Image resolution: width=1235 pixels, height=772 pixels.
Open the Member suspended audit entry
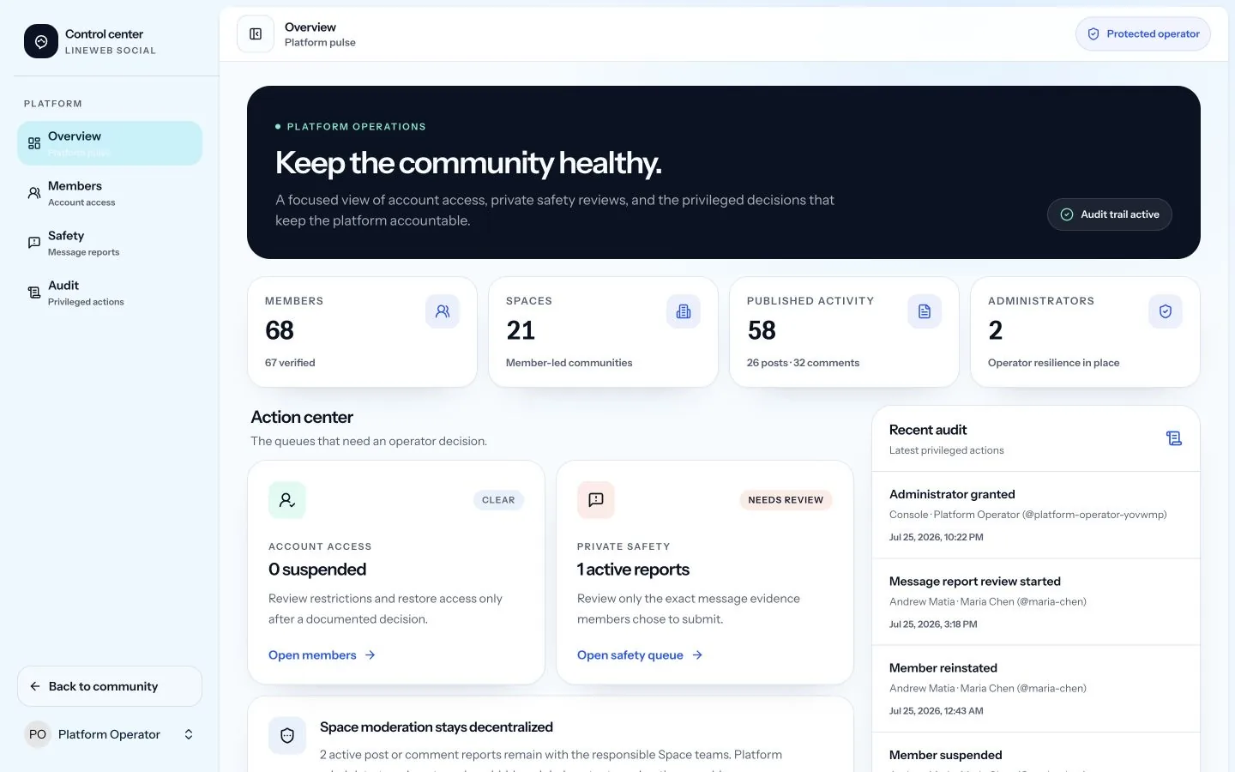(x=1036, y=753)
